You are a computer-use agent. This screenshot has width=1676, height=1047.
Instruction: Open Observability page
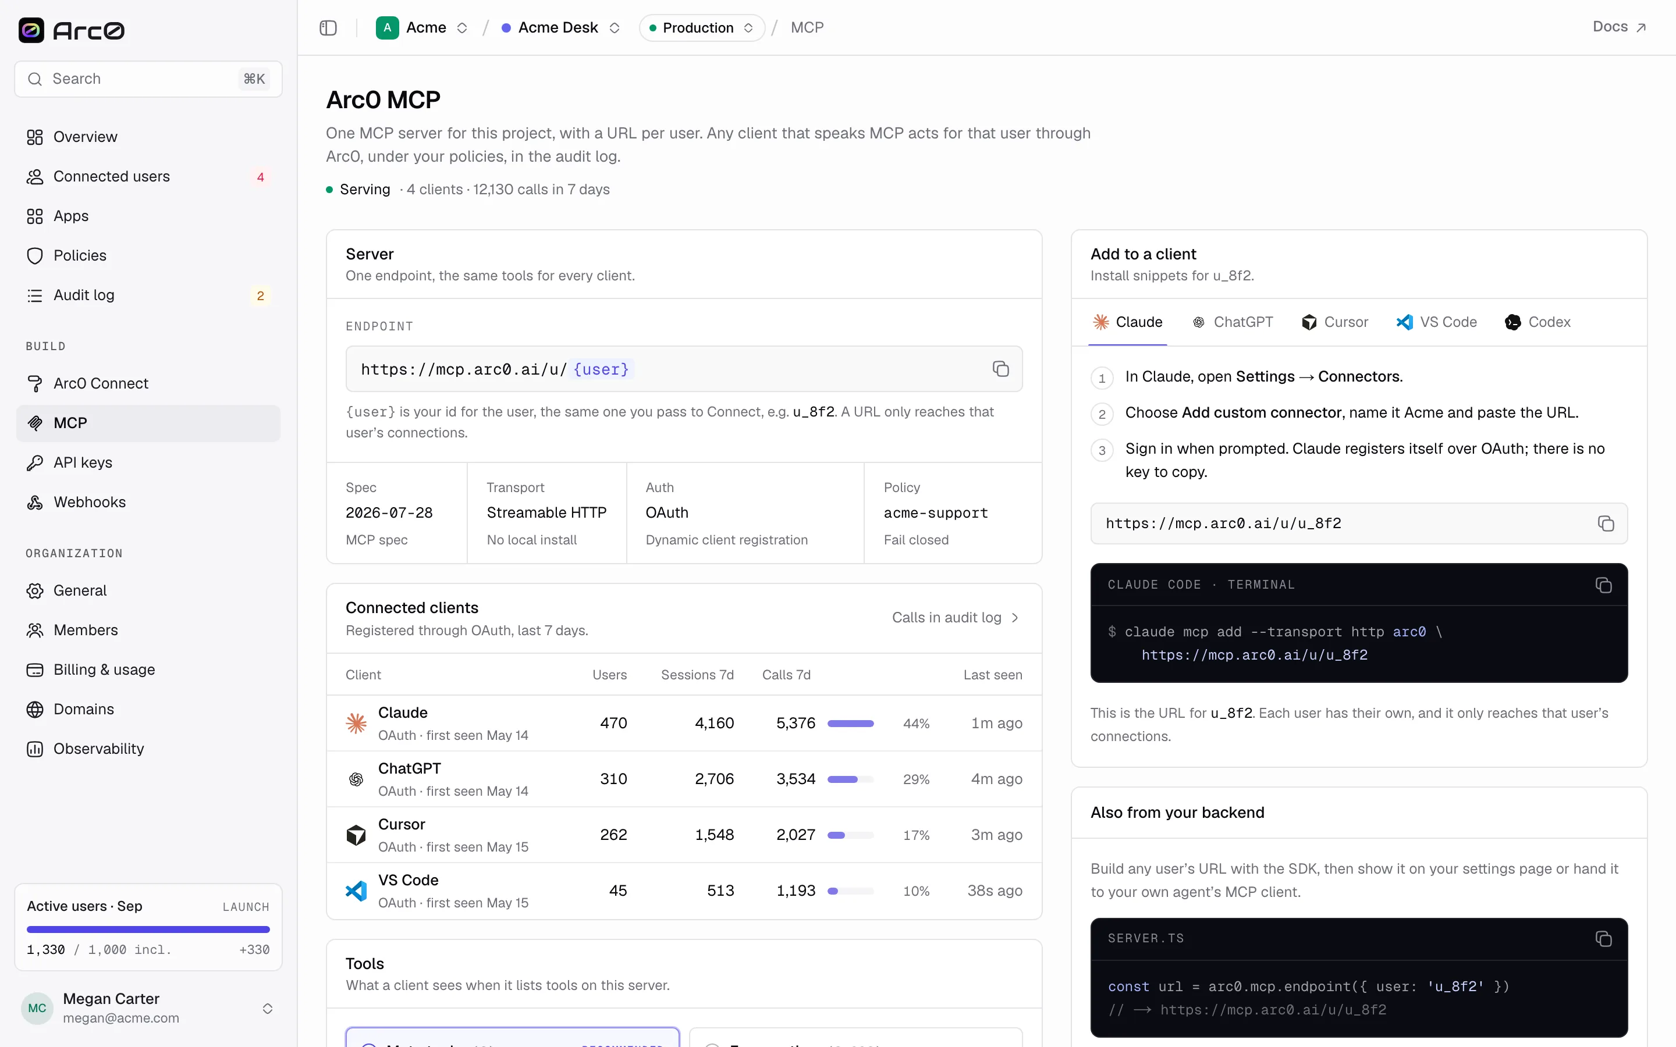coord(148,749)
